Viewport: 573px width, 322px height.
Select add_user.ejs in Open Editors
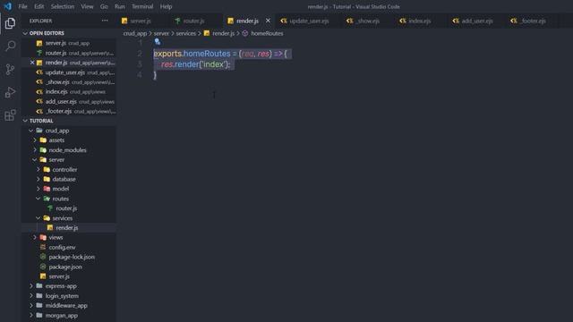(70, 101)
